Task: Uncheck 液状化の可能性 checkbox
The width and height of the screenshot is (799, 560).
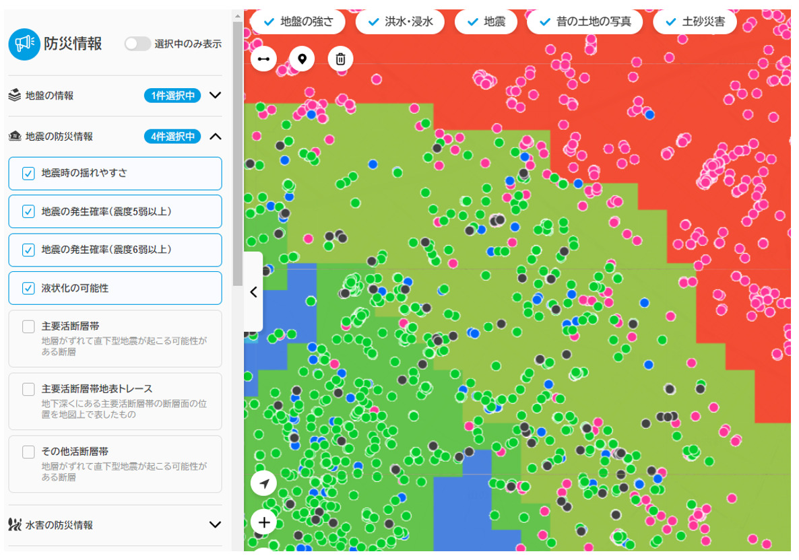Action: point(28,288)
